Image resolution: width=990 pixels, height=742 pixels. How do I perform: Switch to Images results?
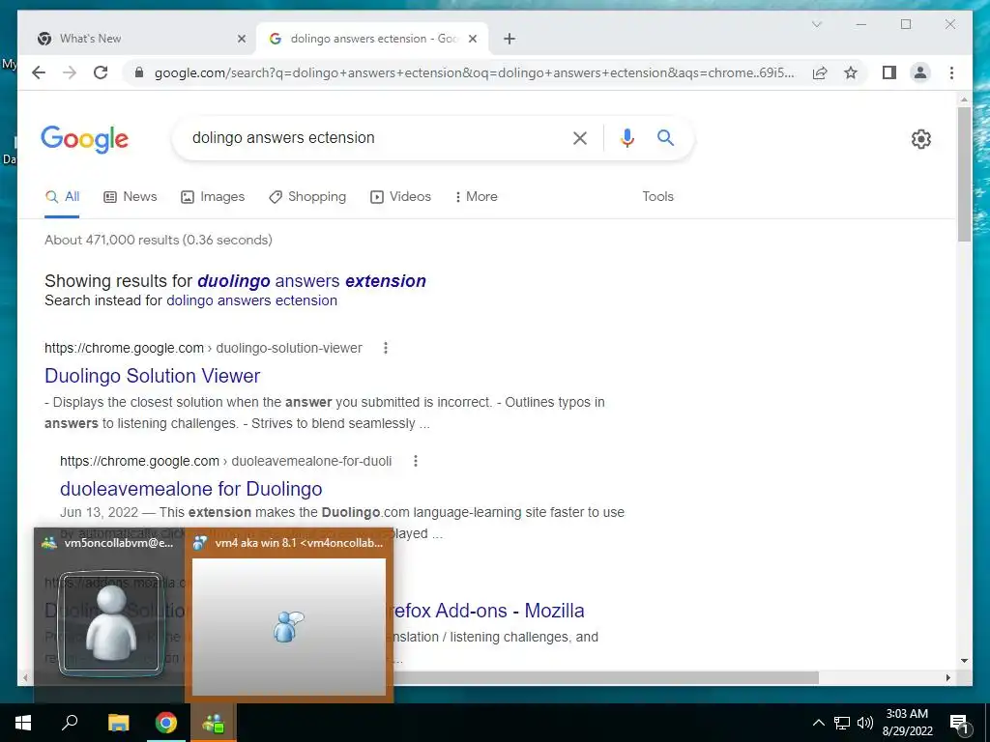click(213, 197)
